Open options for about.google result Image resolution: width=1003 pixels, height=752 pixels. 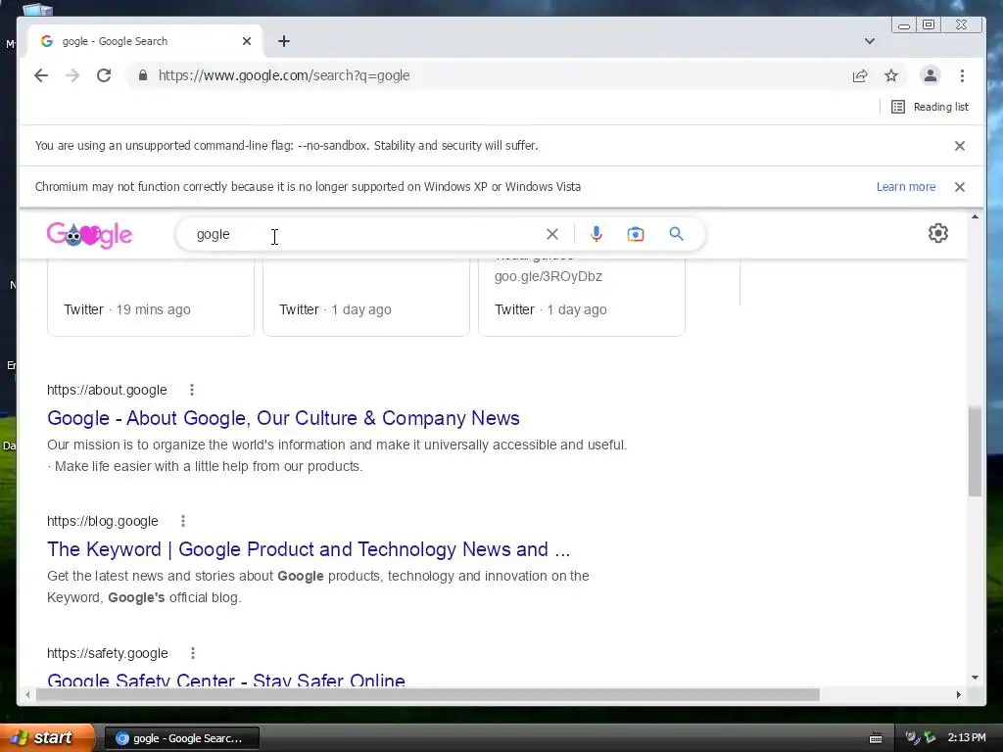pyautogui.click(x=192, y=390)
